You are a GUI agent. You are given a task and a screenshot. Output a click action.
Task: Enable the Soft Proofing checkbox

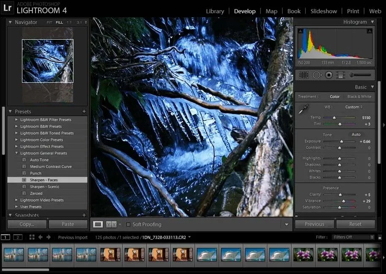tap(128, 225)
